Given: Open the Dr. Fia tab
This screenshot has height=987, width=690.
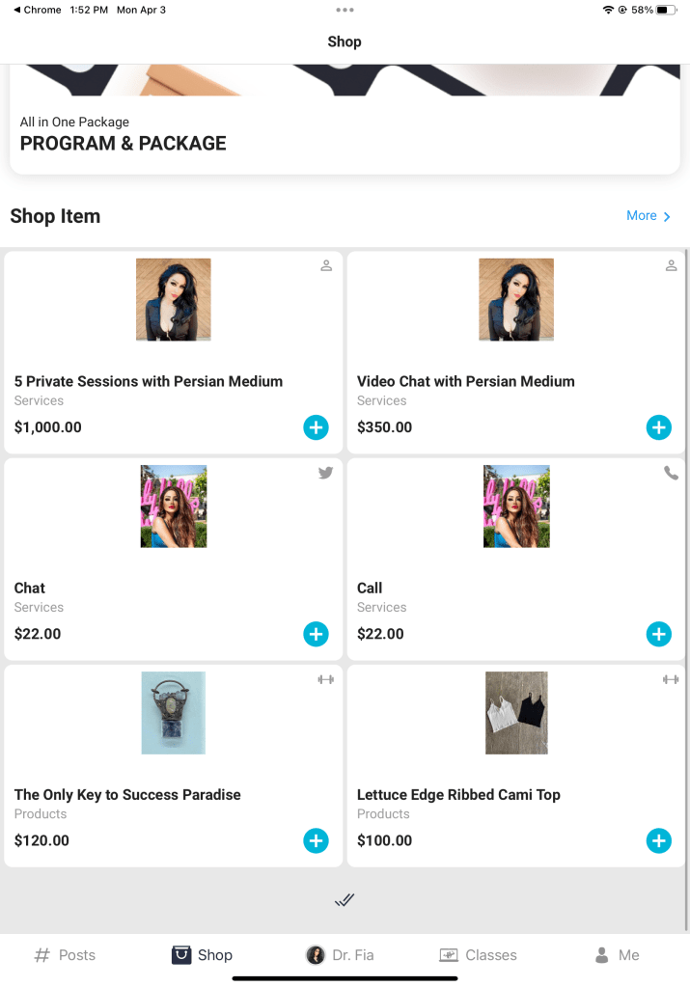Looking at the screenshot, I should coord(341,955).
